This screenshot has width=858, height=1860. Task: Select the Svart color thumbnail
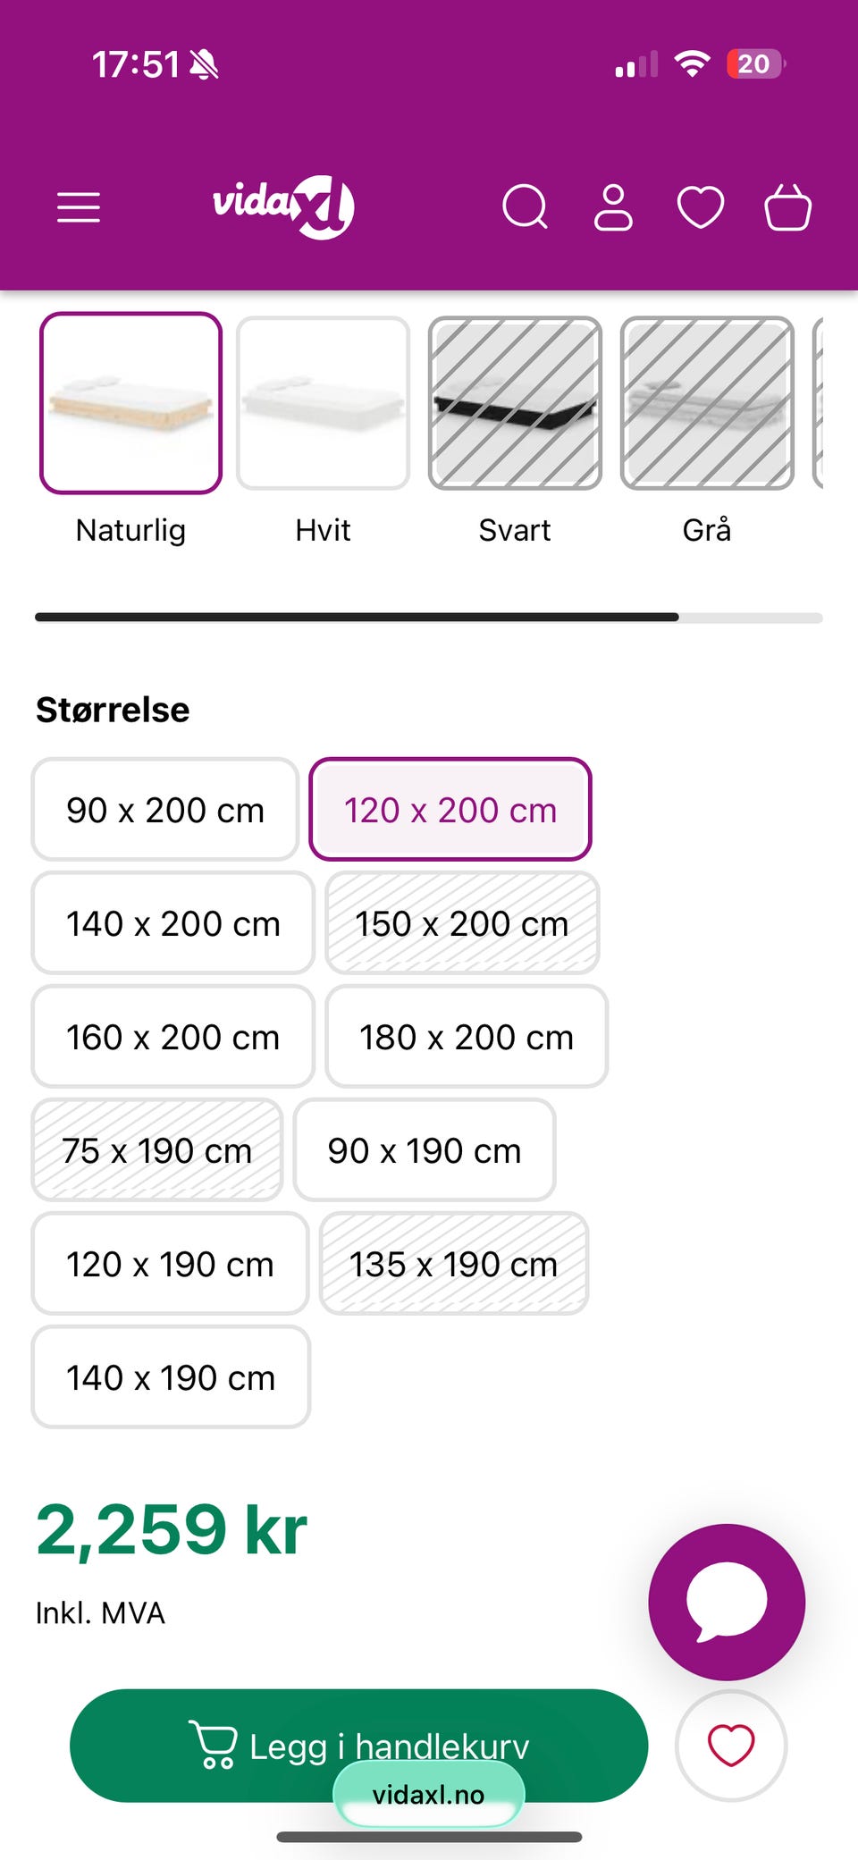pos(515,403)
